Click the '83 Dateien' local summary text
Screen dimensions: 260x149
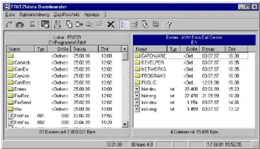pos(67,132)
